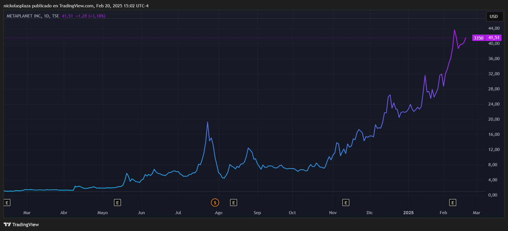Screen dimensions: 508x231
Task: Click the purple 41,51 price axis tag
Action: coord(494,38)
